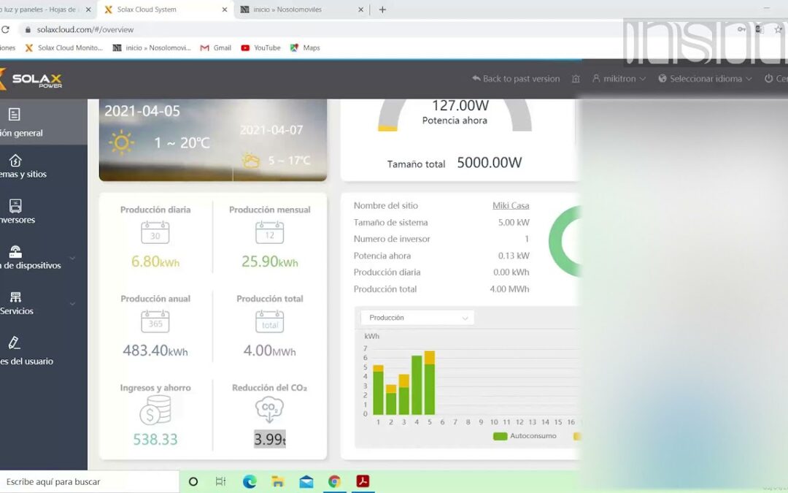
Task: Click the 538.33 income value
Action: pyautogui.click(x=155, y=439)
